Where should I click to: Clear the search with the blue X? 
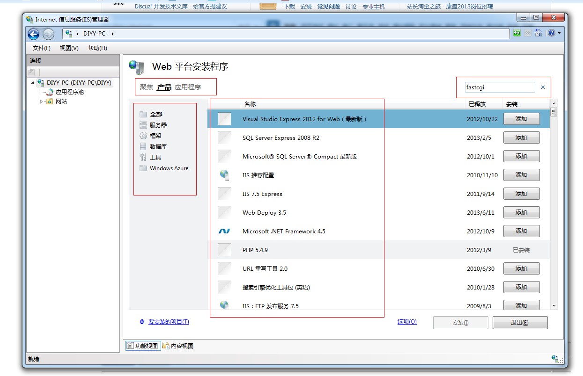coord(543,87)
